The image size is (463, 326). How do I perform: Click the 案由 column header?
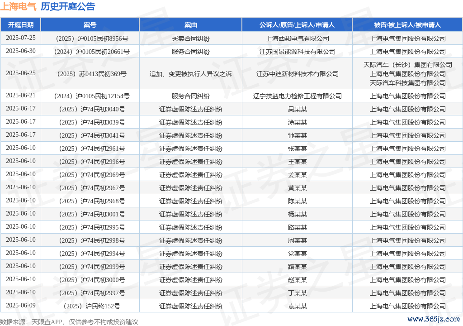190,25
